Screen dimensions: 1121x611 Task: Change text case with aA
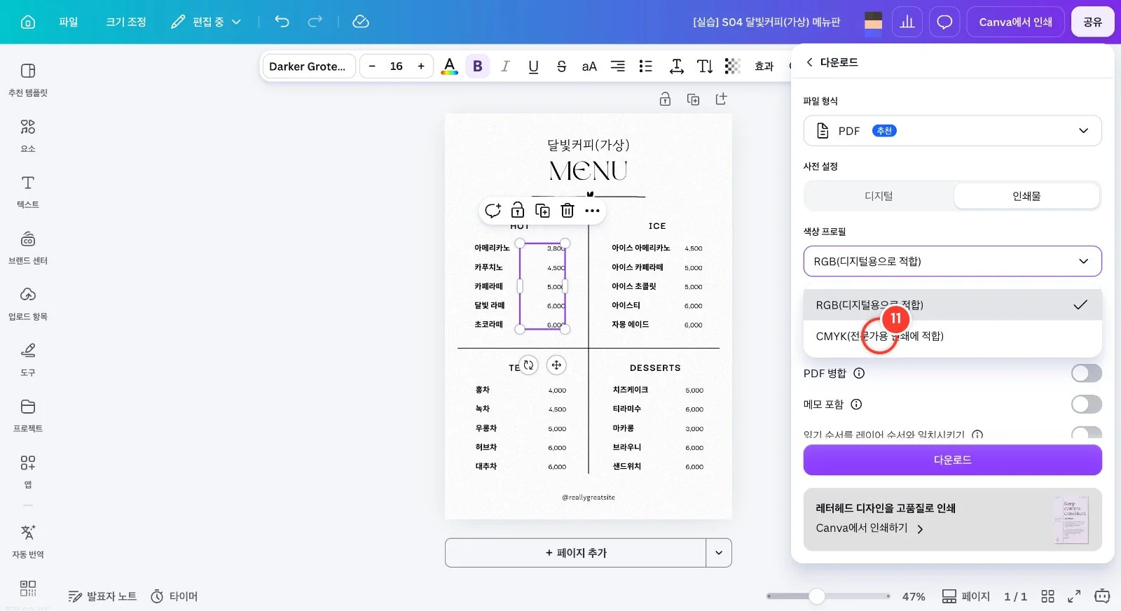589,66
